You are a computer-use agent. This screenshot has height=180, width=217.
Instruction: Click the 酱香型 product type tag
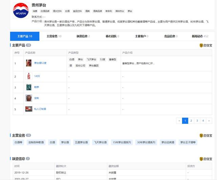tap(113, 60)
